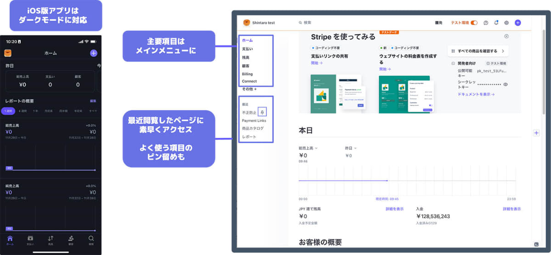Select the 月初来 range tab in iOS app
Screen dimensions: 551x255
point(49,111)
